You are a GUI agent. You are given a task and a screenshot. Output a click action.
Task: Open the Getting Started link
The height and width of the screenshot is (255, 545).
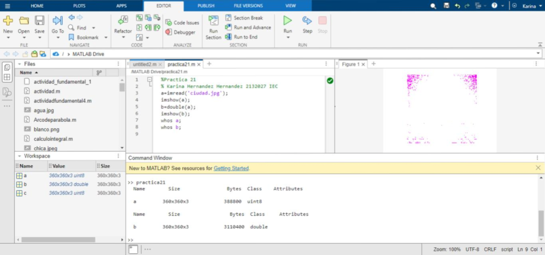click(x=231, y=168)
